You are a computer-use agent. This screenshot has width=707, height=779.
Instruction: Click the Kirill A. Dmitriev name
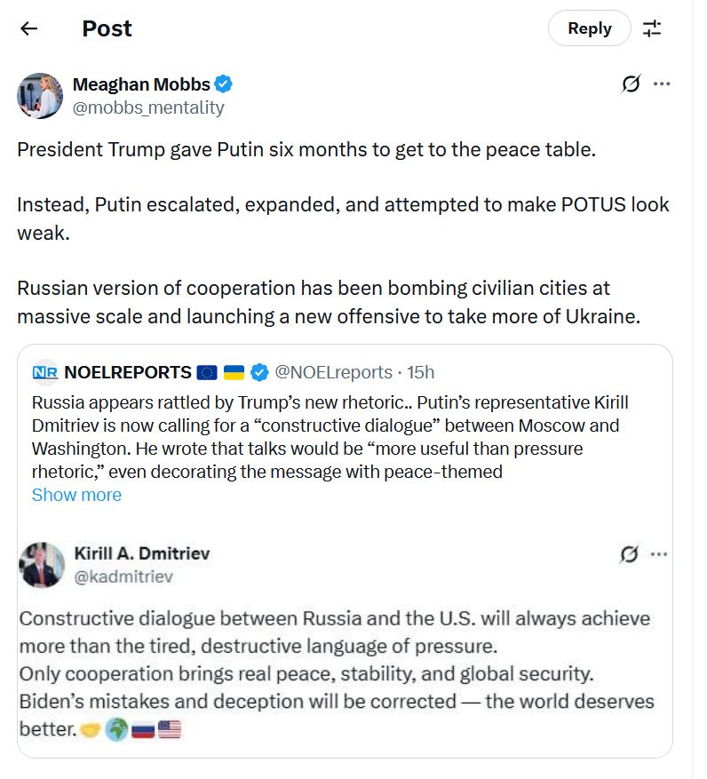pos(142,553)
